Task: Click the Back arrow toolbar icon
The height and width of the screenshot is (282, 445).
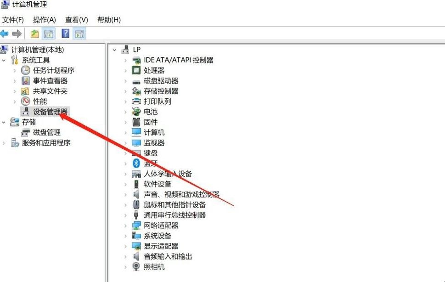Action: point(5,34)
